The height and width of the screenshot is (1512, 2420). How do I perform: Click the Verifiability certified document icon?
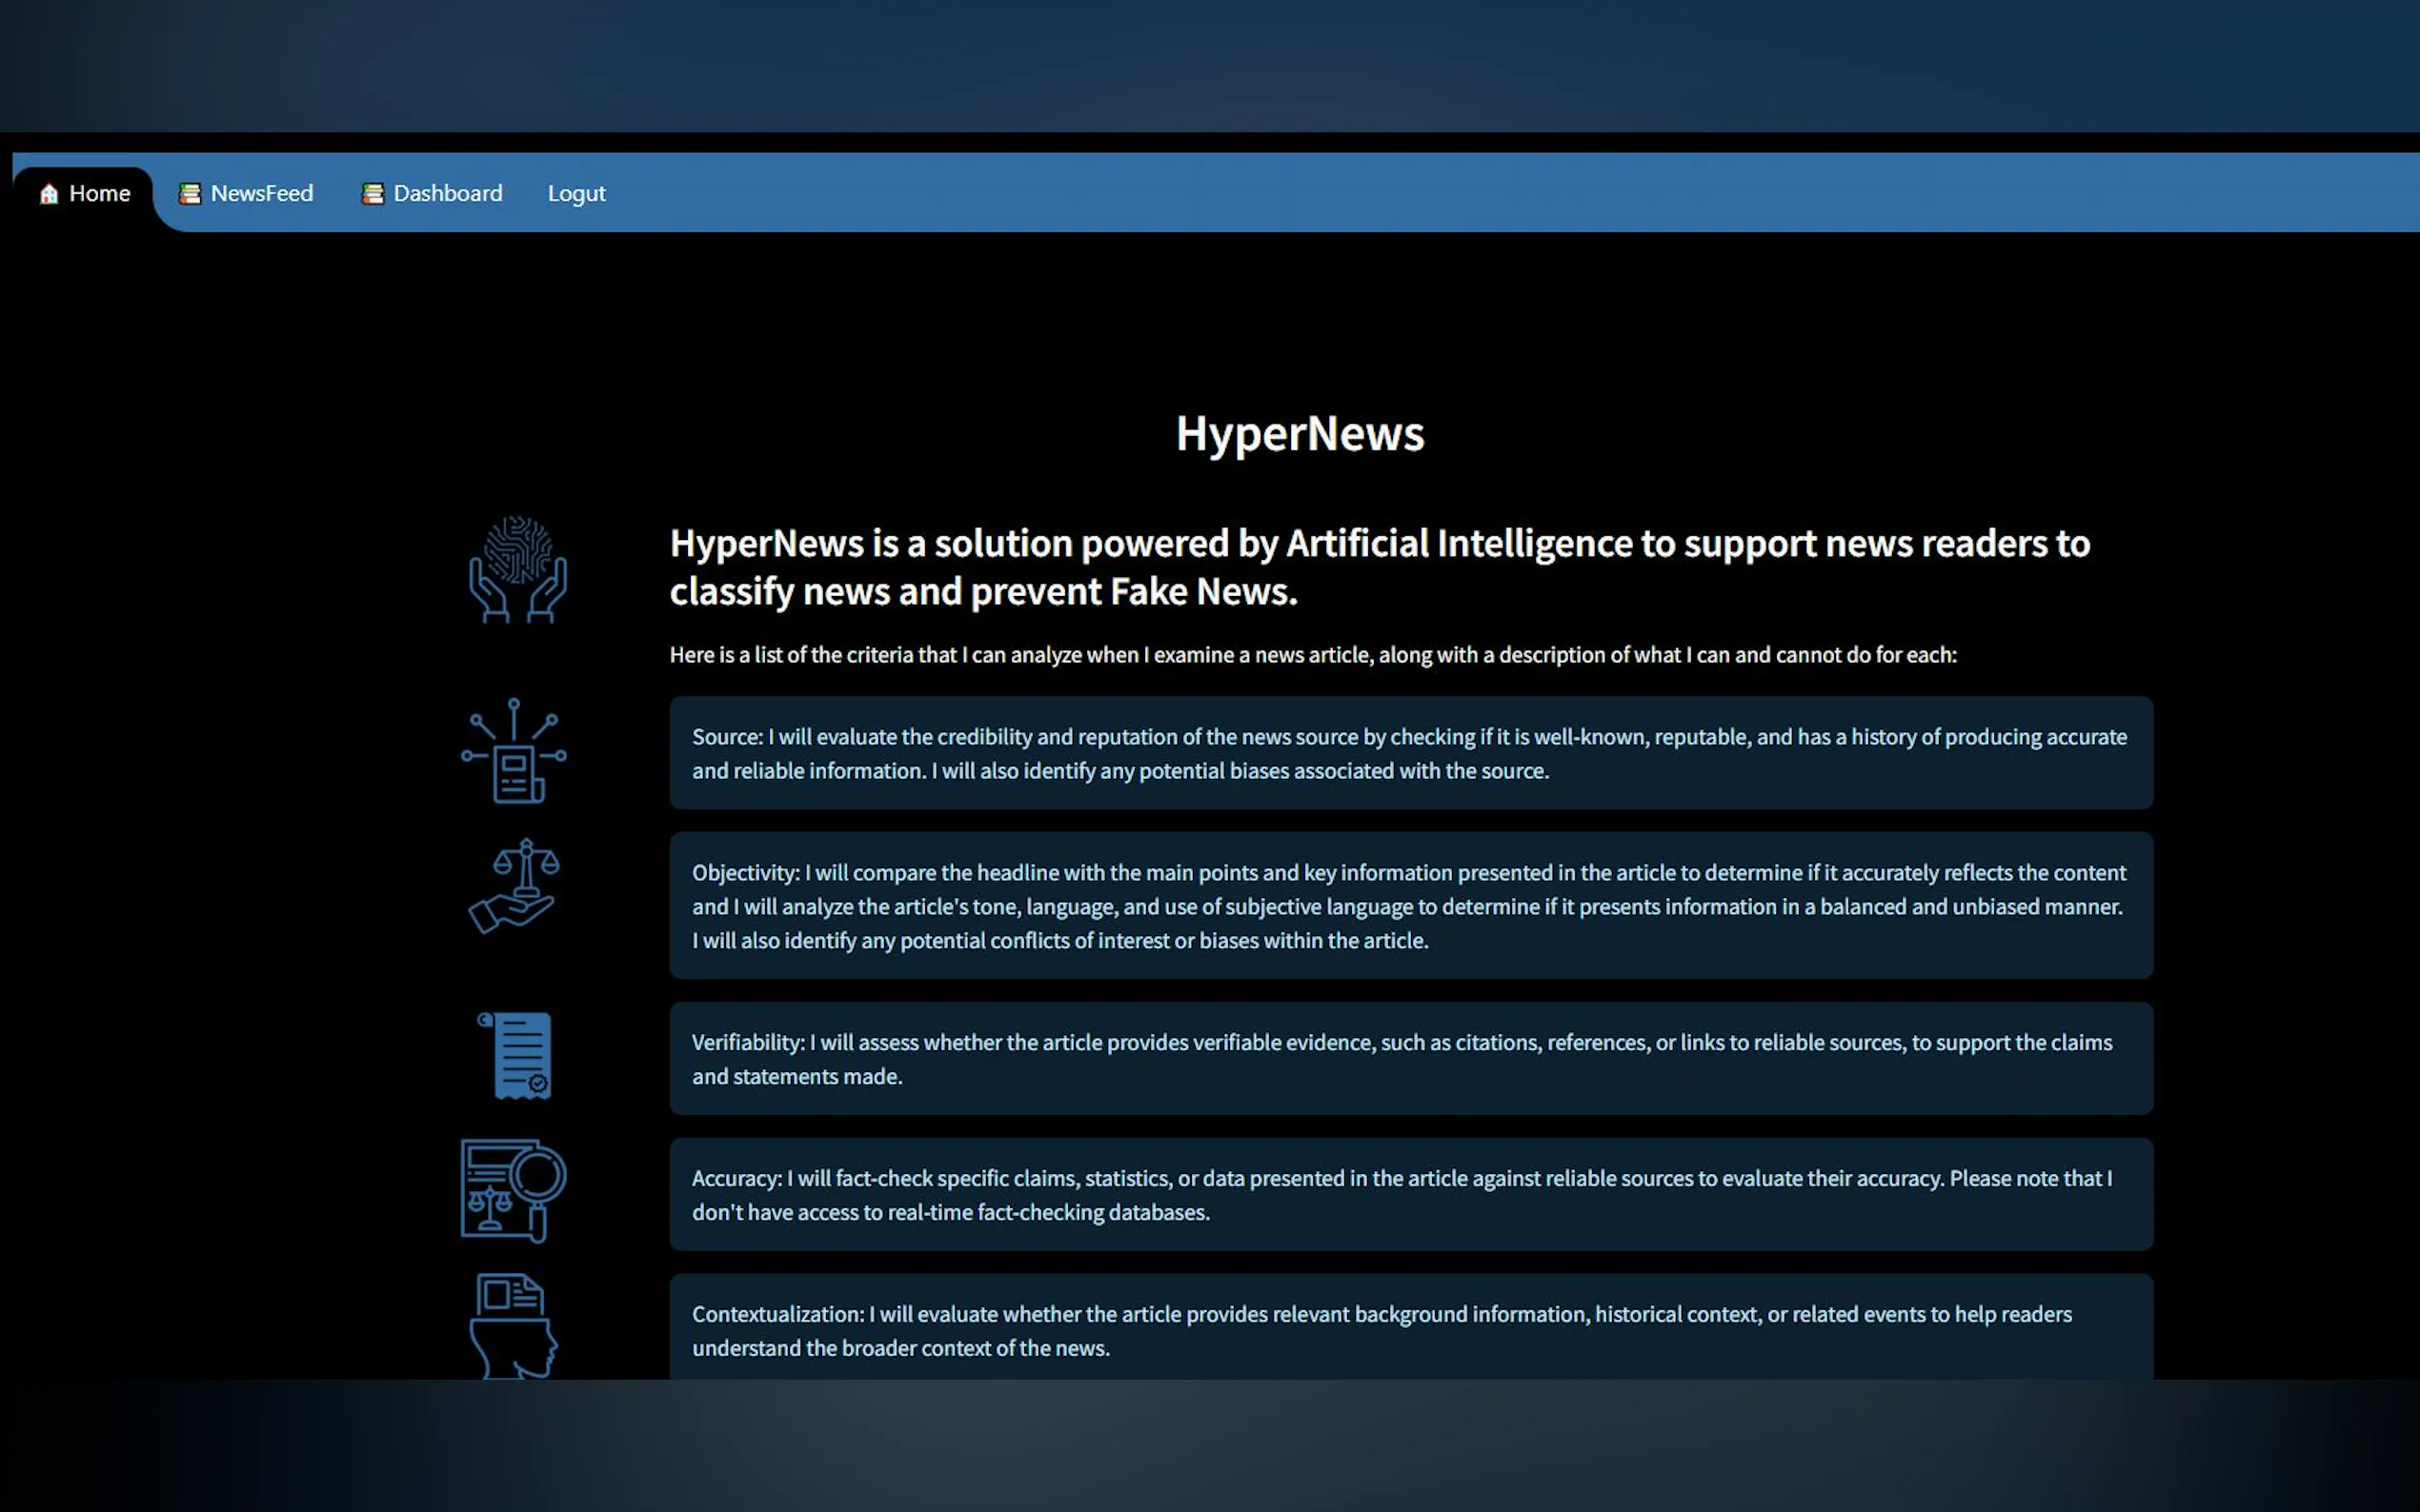pos(515,1055)
